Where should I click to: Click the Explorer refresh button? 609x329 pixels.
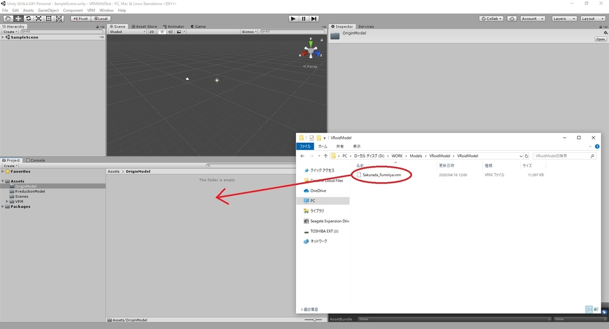pyautogui.click(x=526, y=156)
